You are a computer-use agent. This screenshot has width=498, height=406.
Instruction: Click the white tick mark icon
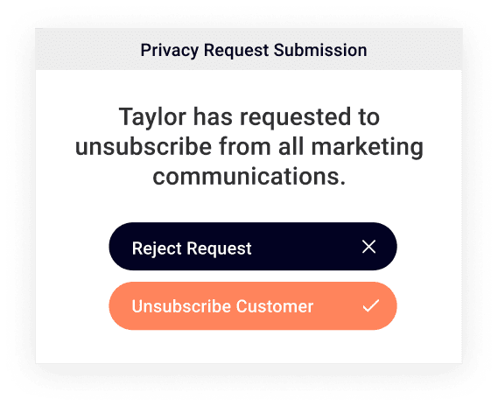(x=370, y=305)
